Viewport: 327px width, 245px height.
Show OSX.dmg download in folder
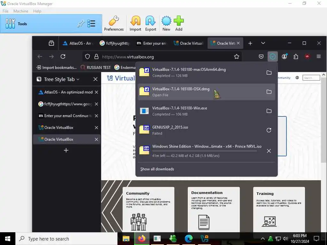269,92
